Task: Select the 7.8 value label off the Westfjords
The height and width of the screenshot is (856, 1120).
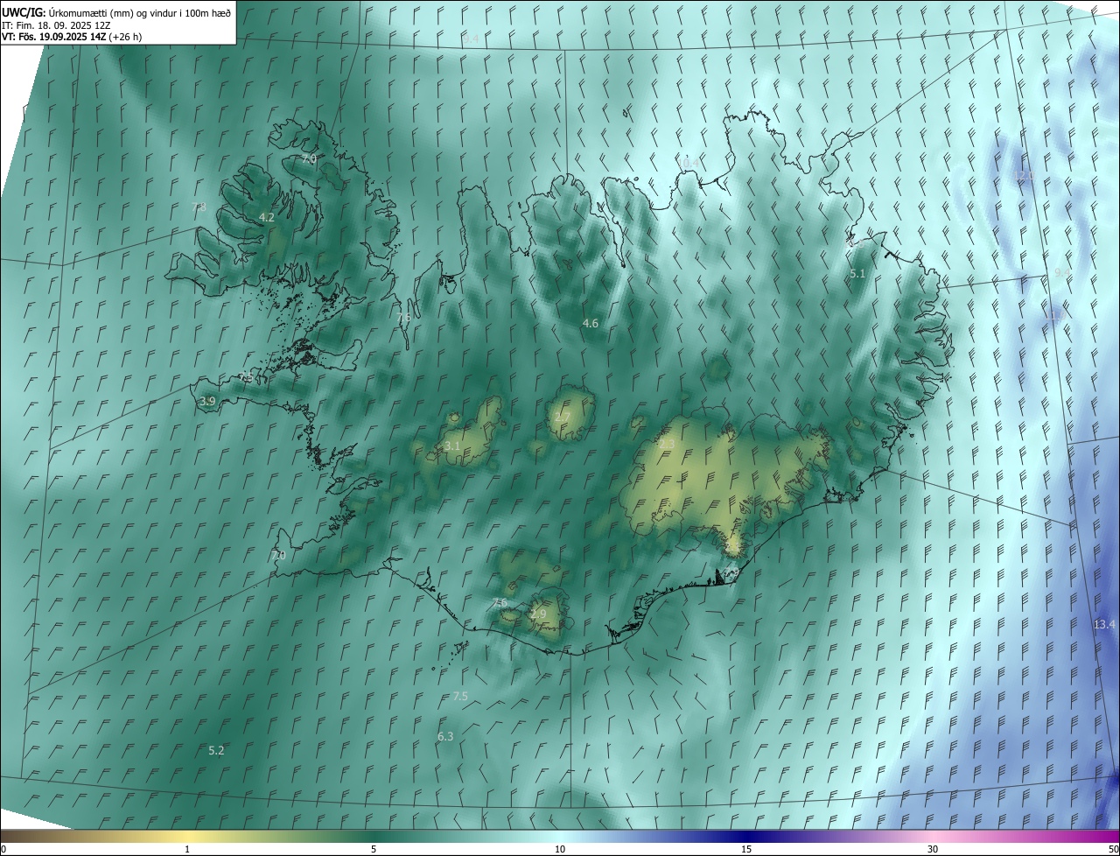Action: 199,207
